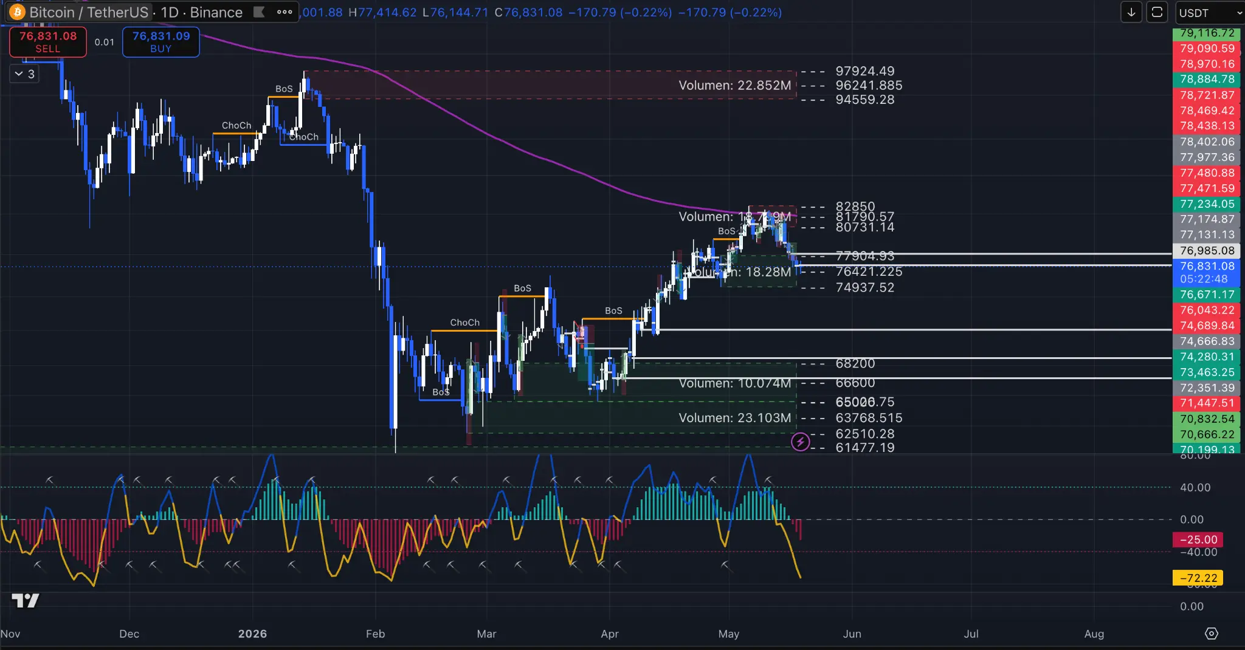Click the 1D interval label
The image size is (1245, 650).
pyautogui.click(x=170, y=12)
